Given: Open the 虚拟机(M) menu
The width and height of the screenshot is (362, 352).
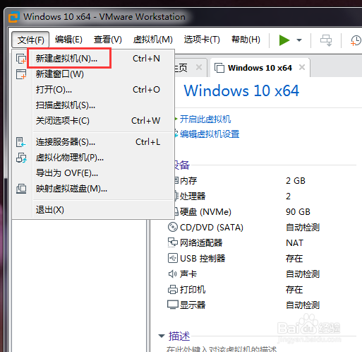Looking at the screenshot, I should [x=153, y=40].
